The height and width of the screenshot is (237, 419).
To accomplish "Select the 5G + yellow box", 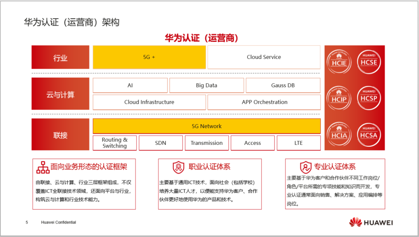I will [x=149, y=57].
